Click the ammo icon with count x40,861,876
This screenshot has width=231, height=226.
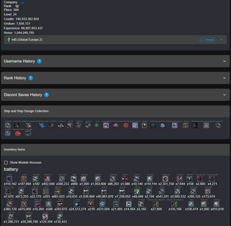point(104,191)
